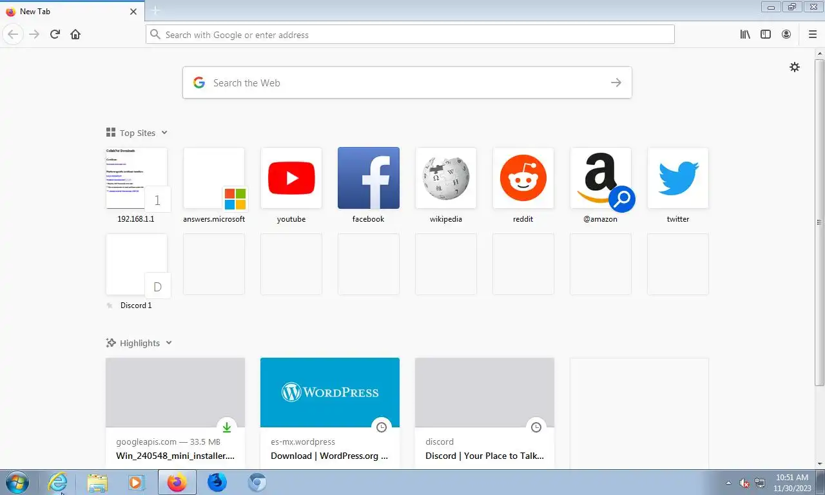825x495 pixels.
Task: Close the New Tab tab
Action: coord(133,12)
